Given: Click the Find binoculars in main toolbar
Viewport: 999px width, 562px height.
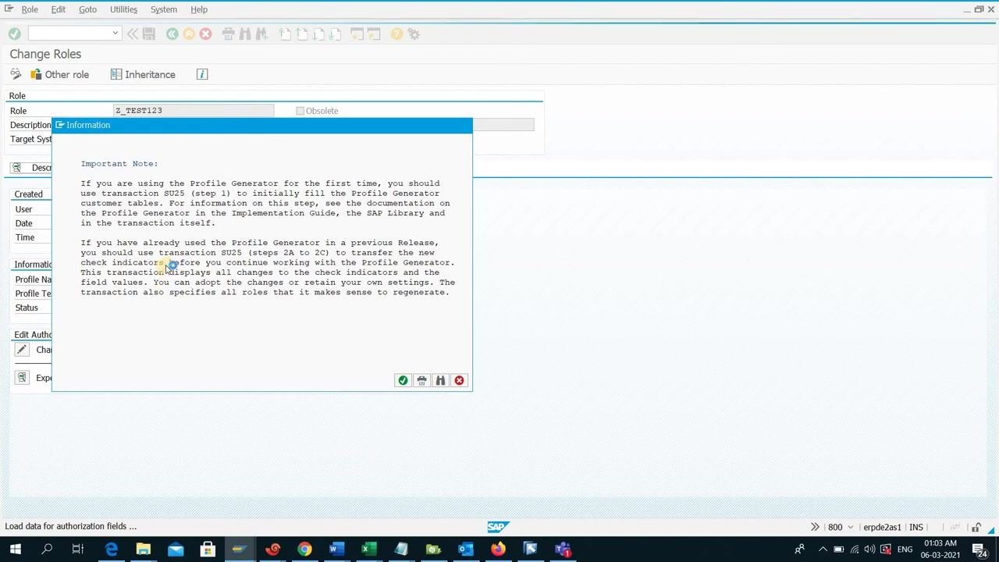Looking at the screenshot, I should tap(245, 34).
